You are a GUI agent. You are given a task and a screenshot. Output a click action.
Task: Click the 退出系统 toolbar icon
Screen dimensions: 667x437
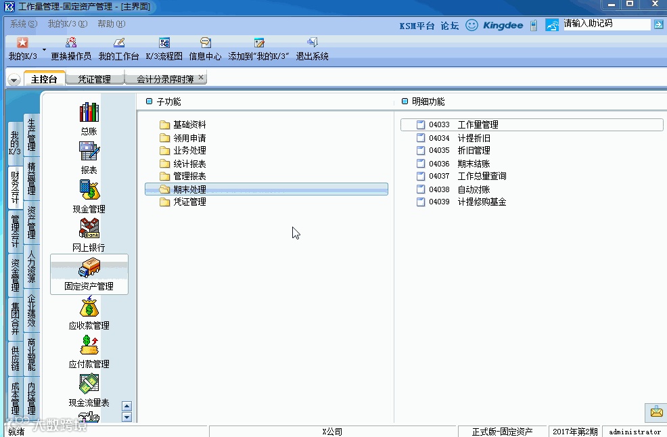(x=313, y=43)
